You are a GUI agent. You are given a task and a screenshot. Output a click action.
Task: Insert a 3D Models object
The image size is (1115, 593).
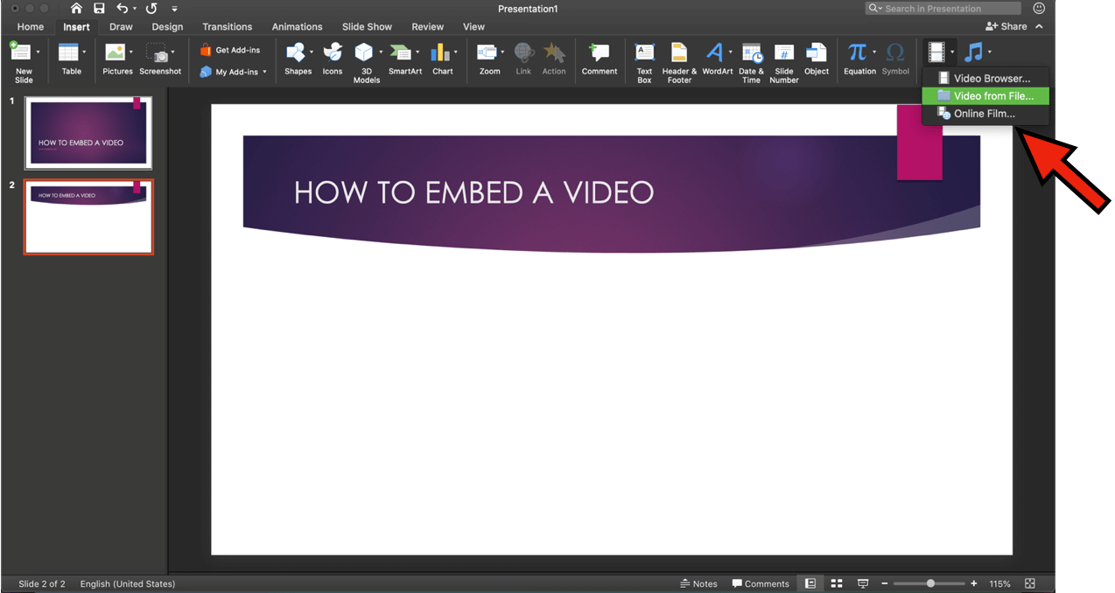point(366,59)
